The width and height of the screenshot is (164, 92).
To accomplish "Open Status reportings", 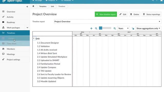I will 151,14.
